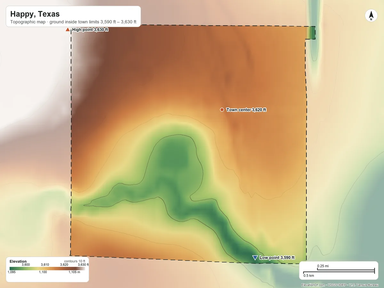Click the north arrow compass icon
Viewport: 384px width, 288px height.
pyautogui.click(x=371, y=16)
